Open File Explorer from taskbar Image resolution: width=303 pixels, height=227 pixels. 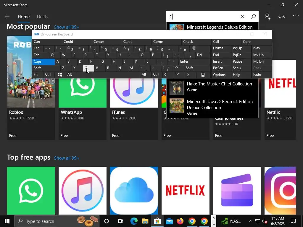(145, 221)
